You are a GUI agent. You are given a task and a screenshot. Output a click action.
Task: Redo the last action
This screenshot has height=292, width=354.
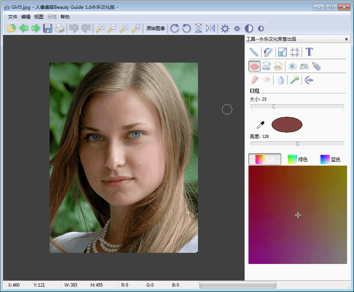click(86, 28)
